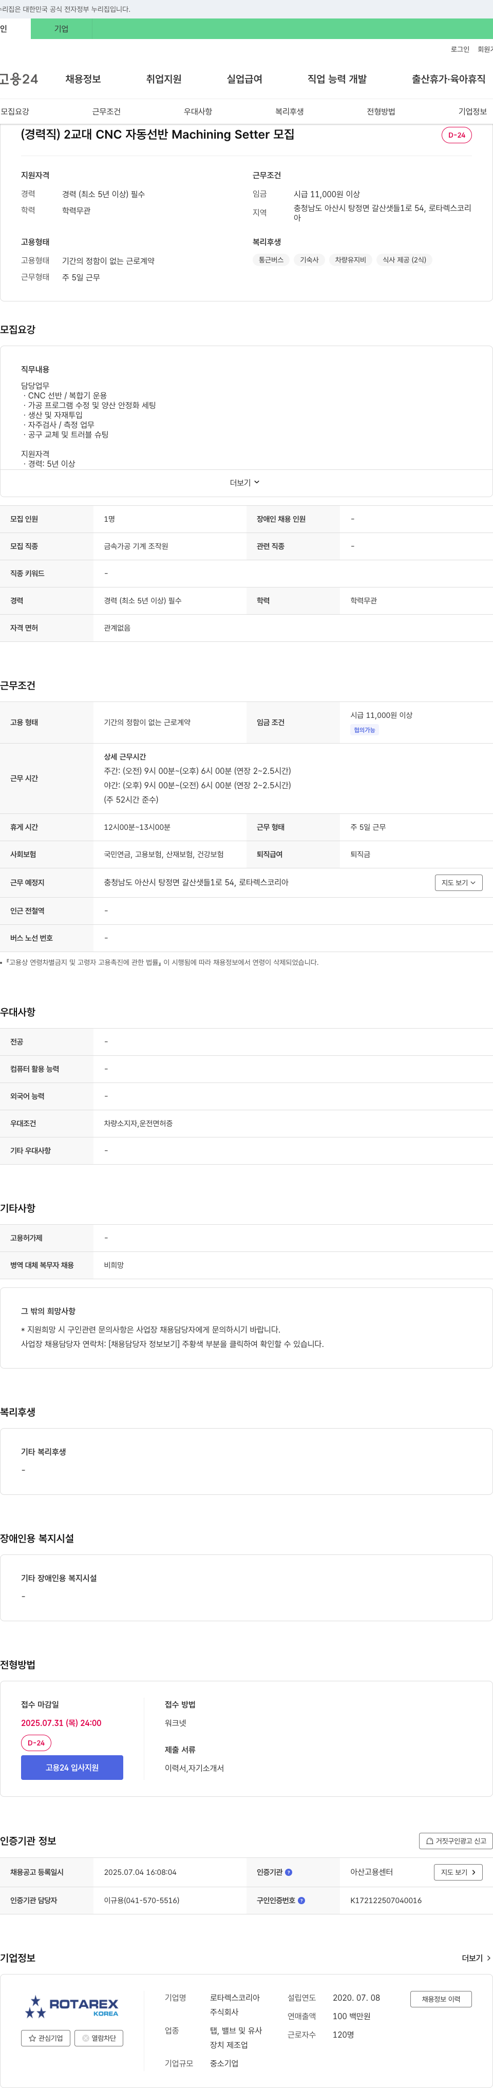Click the 차량유지비 benefit tag
The height and width of the screenshot is (2088, 493).
point(350,259)
